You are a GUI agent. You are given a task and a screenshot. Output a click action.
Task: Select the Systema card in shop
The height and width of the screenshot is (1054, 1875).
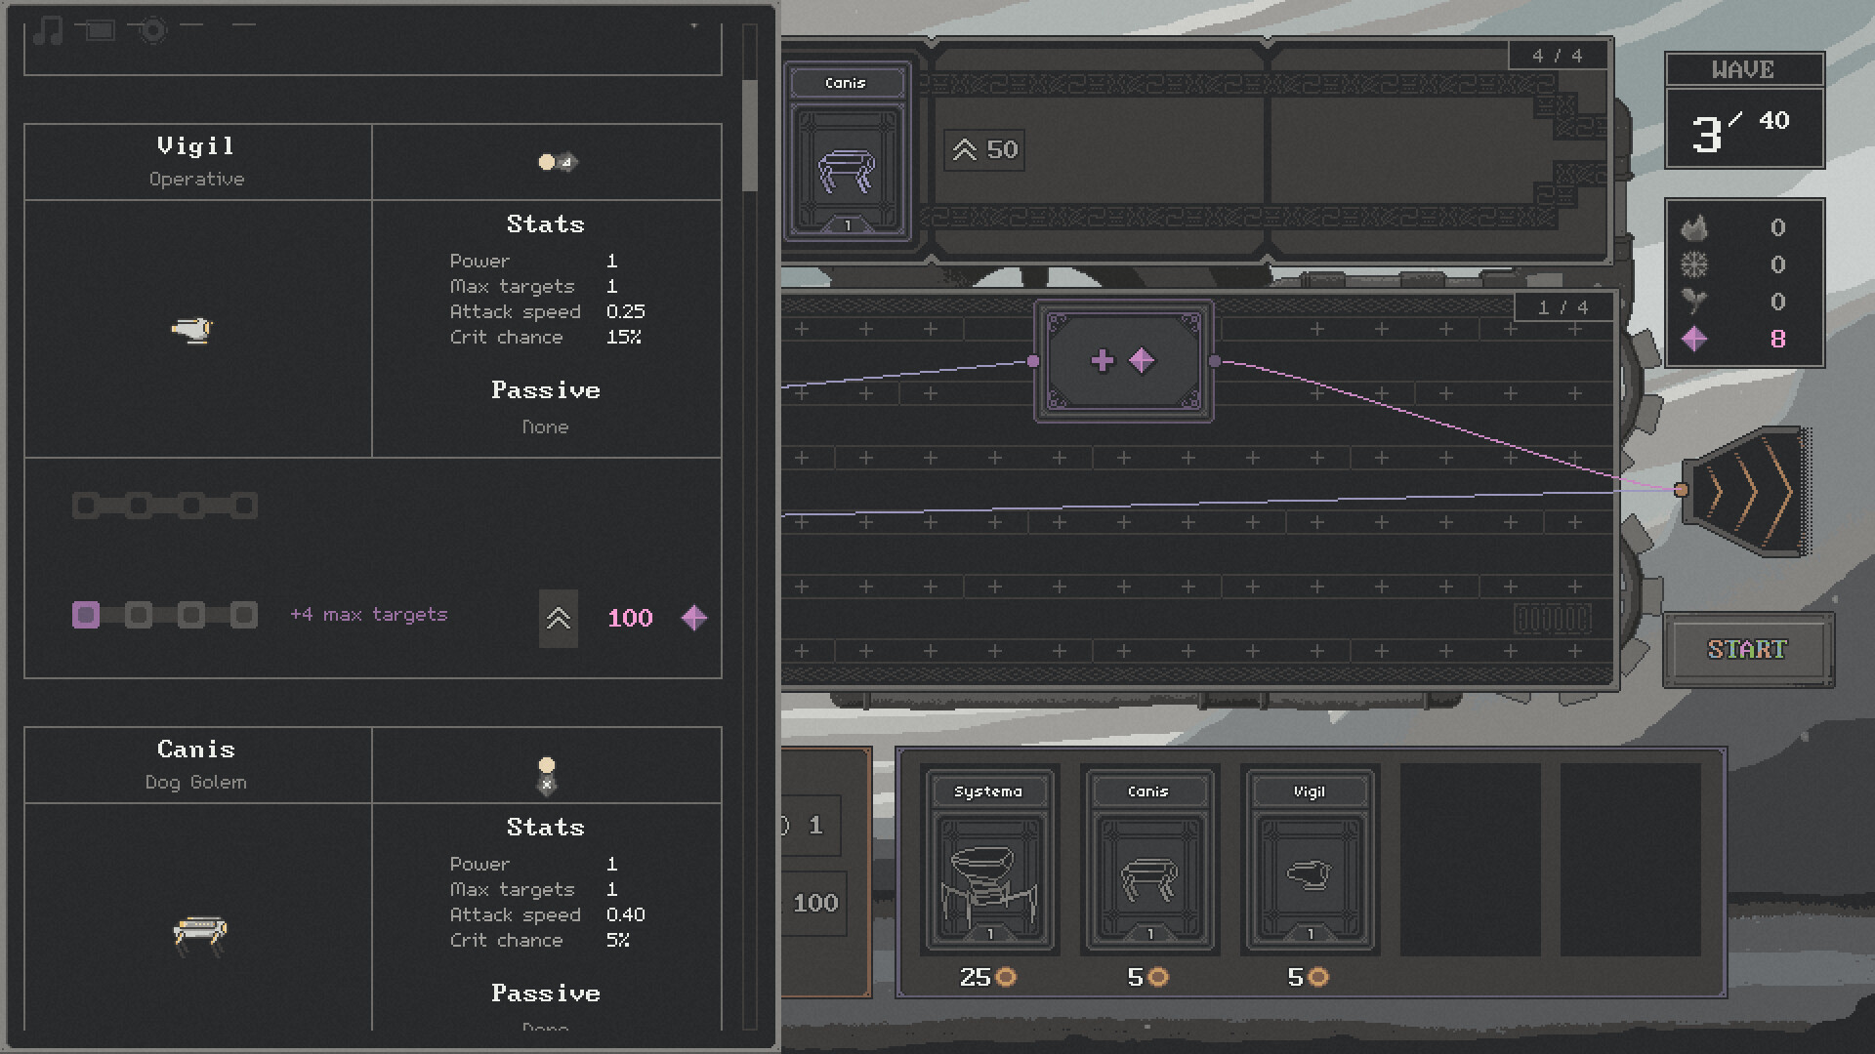(x=989, y=861)
